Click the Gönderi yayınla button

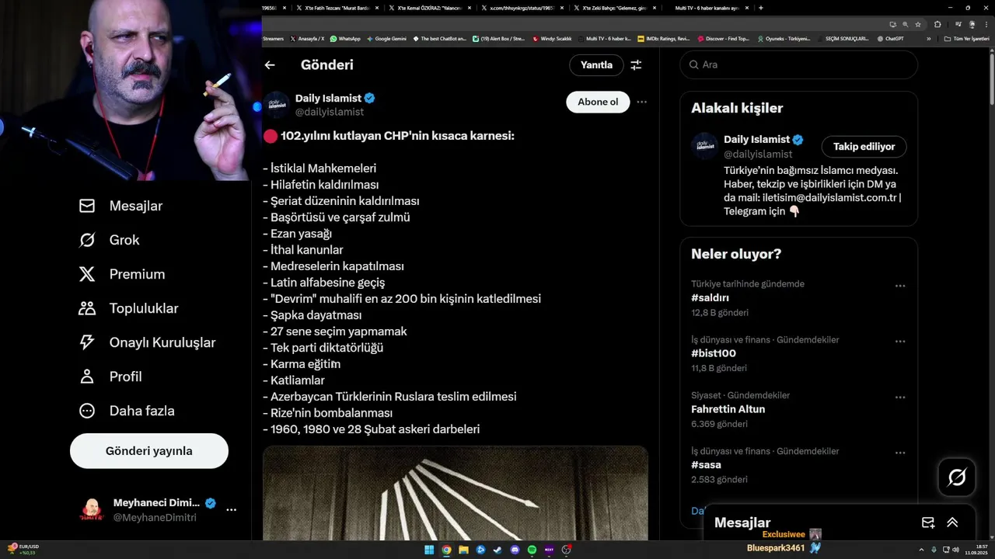(x=149, y=451)
